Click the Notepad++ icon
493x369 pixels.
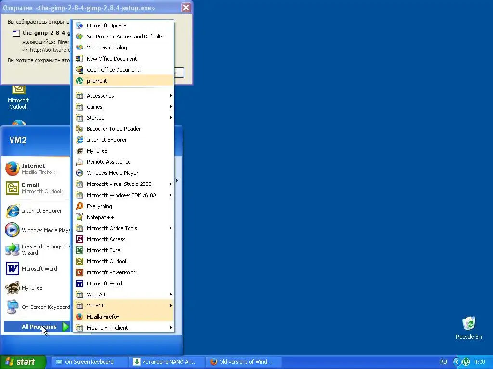pyautogui.click(x=79, y=217)
